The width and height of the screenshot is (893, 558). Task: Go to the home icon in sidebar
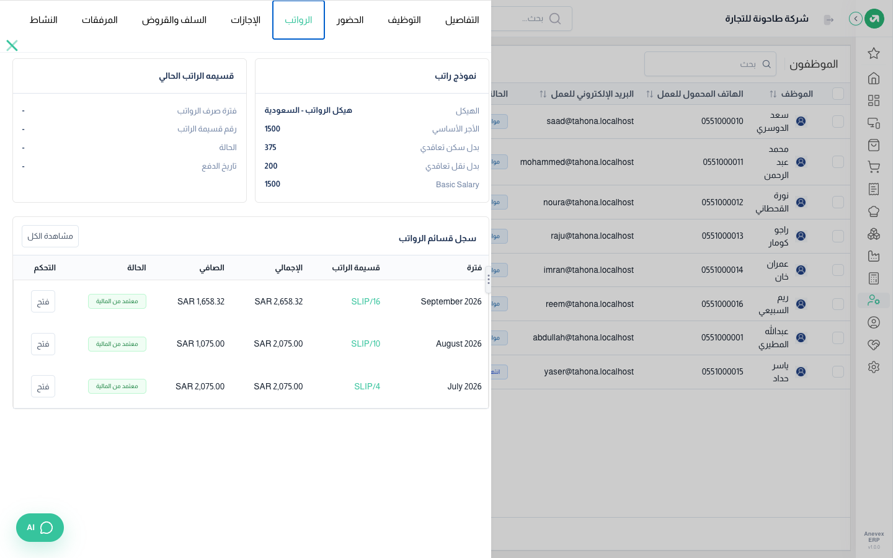coord(874,78)
